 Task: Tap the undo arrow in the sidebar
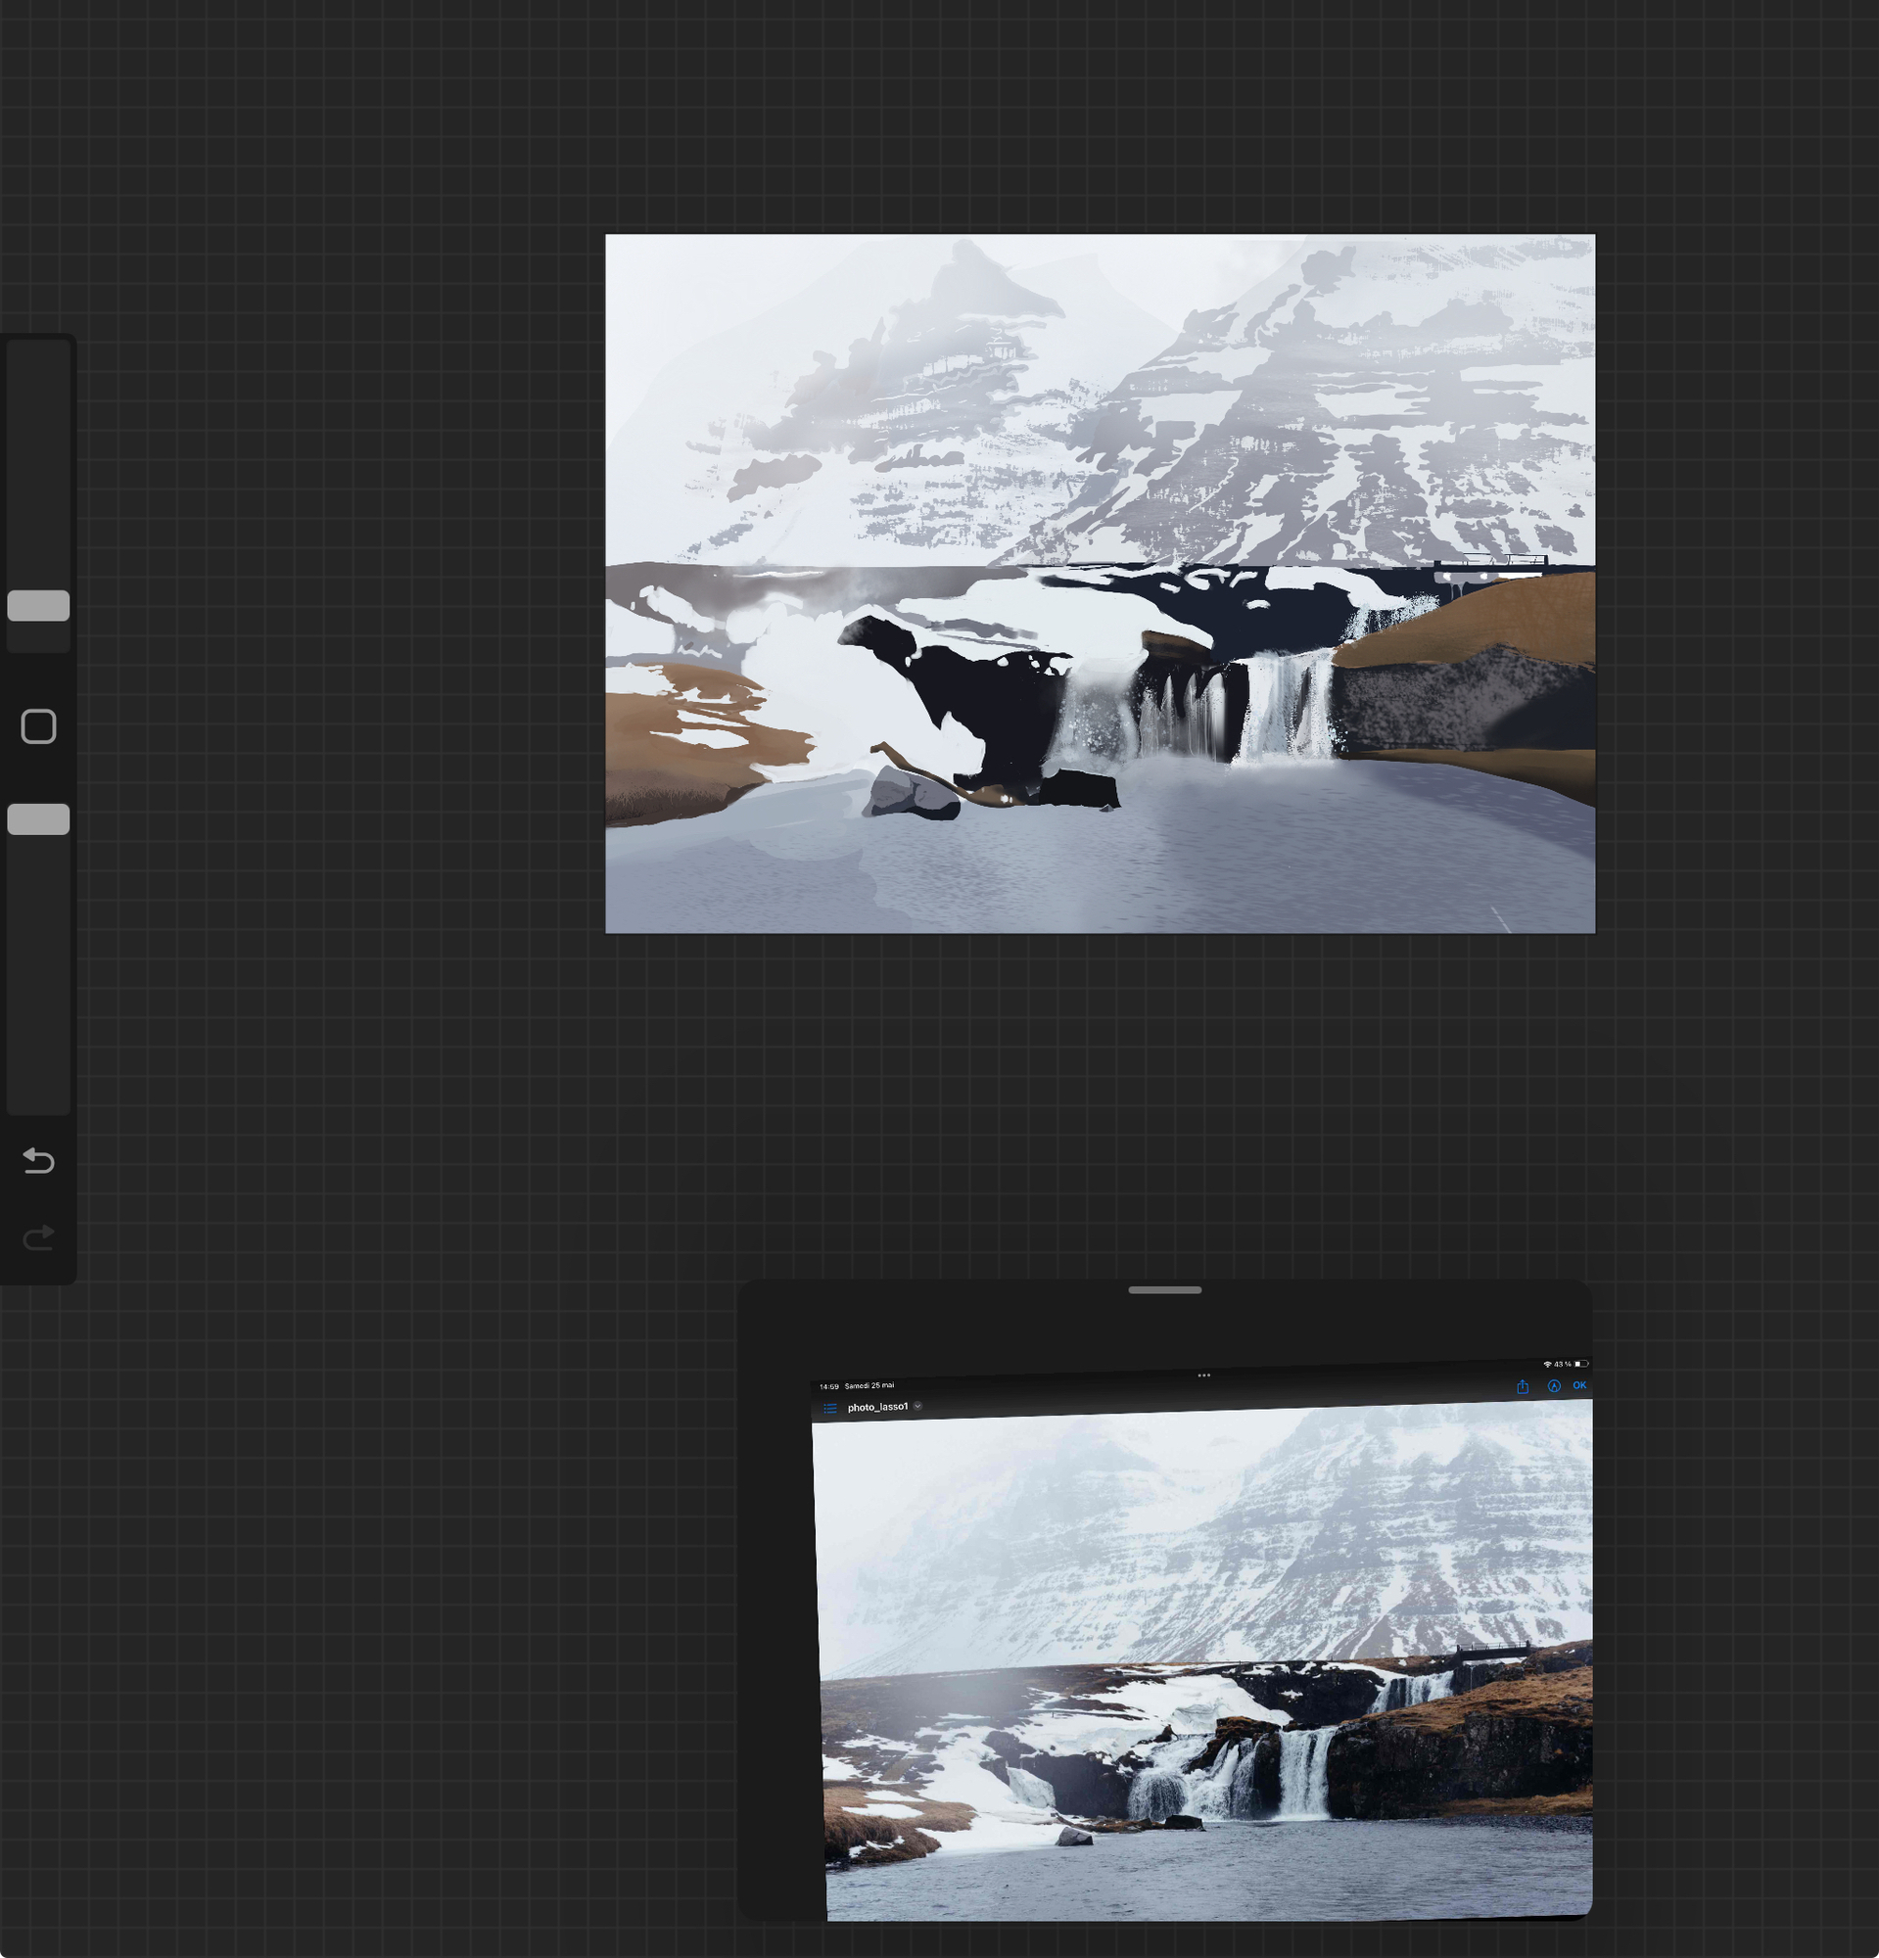[38, 1161]
